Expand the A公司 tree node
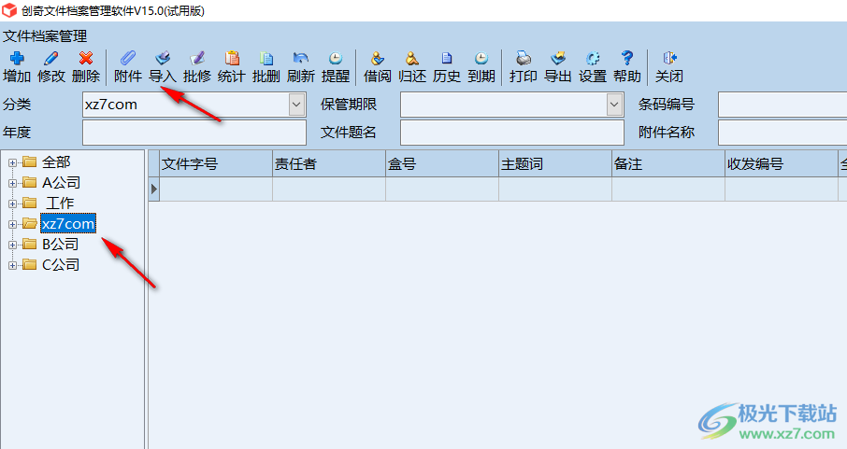This screenshot has height=449, width=847. click(x=12, y=183)
